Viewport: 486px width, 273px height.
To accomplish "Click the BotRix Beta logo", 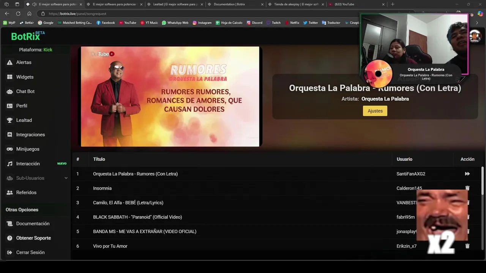I will (x=28, y=36).
